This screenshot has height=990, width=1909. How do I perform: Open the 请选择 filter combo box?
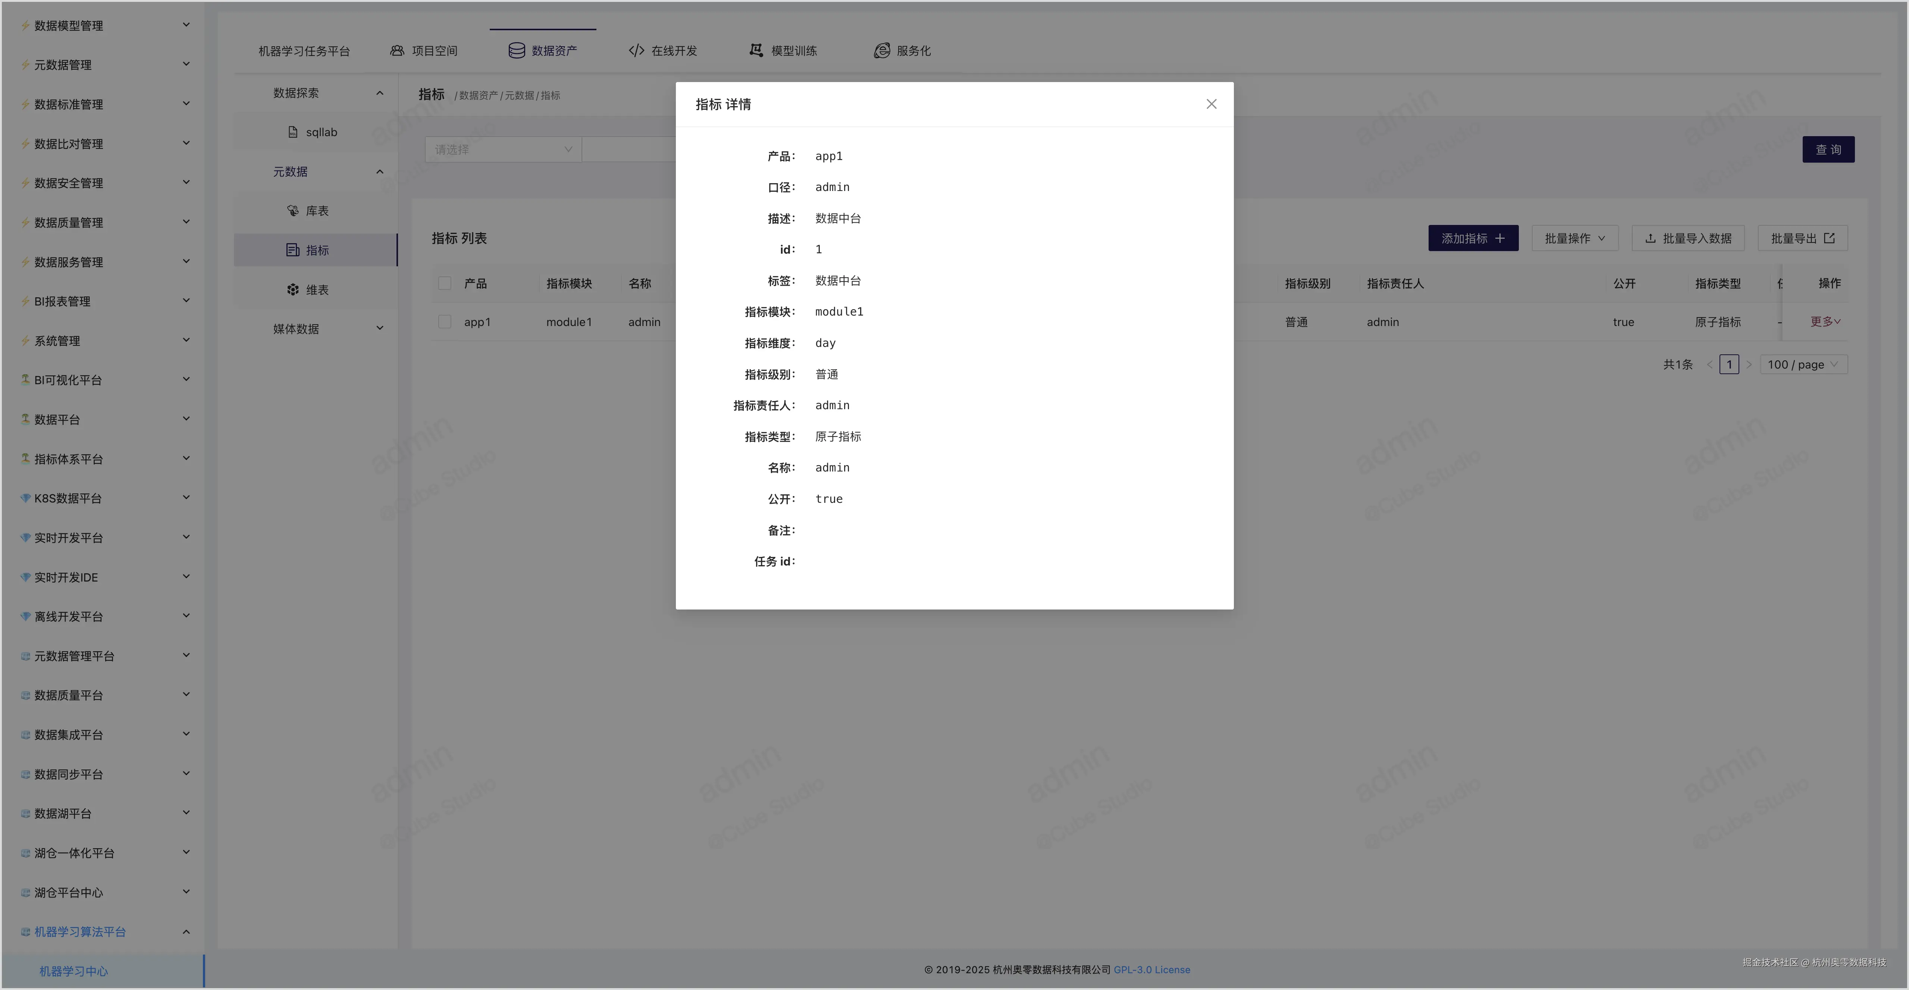click(502, 150)
